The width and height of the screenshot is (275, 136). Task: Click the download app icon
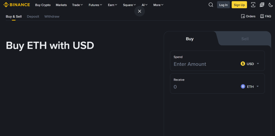(x=253, y=5)
